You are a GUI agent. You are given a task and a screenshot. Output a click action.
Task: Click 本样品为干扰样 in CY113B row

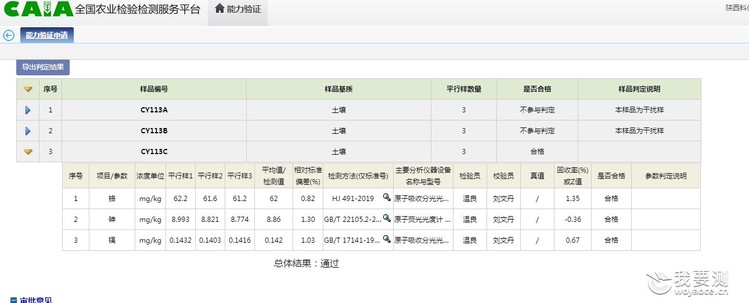639,131
